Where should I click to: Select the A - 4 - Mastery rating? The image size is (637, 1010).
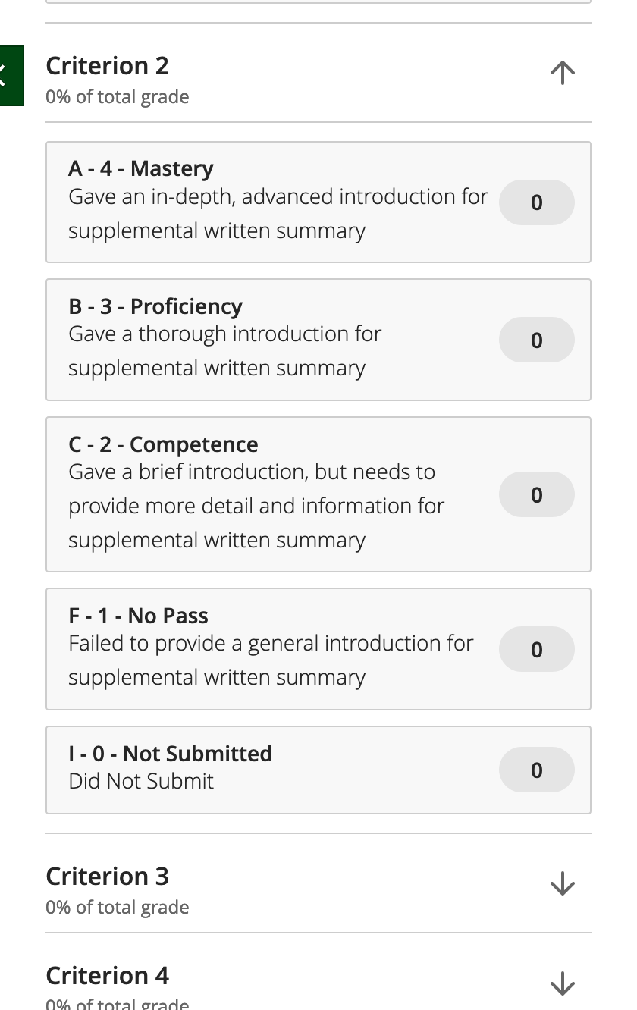click(x=318, y=202)
